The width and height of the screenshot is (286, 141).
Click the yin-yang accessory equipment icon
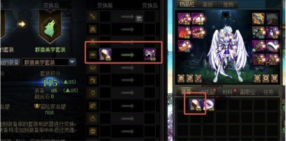click(x=272, y=32)
